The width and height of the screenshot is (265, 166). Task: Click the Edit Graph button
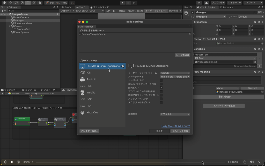coord(225,96)
